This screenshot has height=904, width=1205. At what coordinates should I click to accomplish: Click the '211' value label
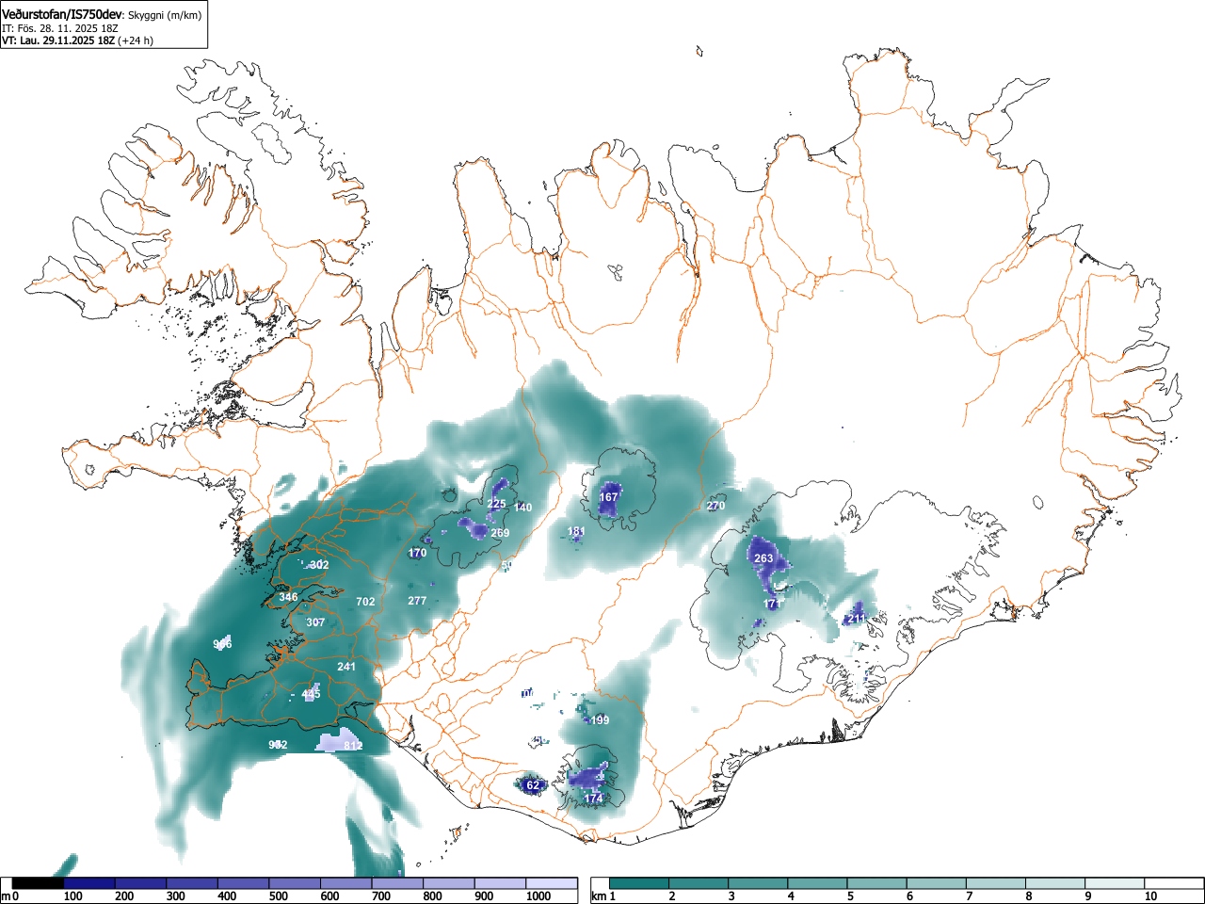click(x=856, y=619)
